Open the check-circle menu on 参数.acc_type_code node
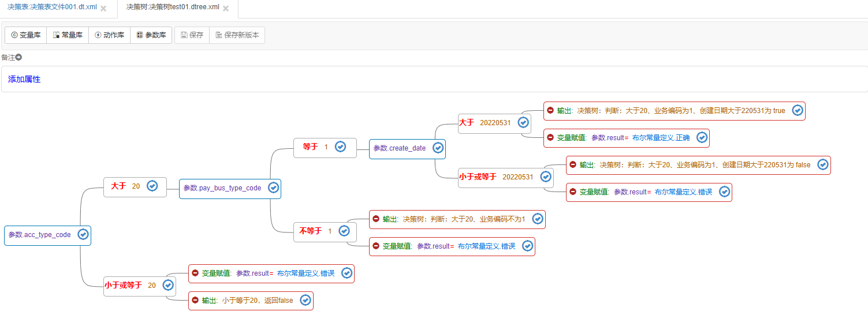Viewport: 868px width, 315px height. (x=83, y=234)
